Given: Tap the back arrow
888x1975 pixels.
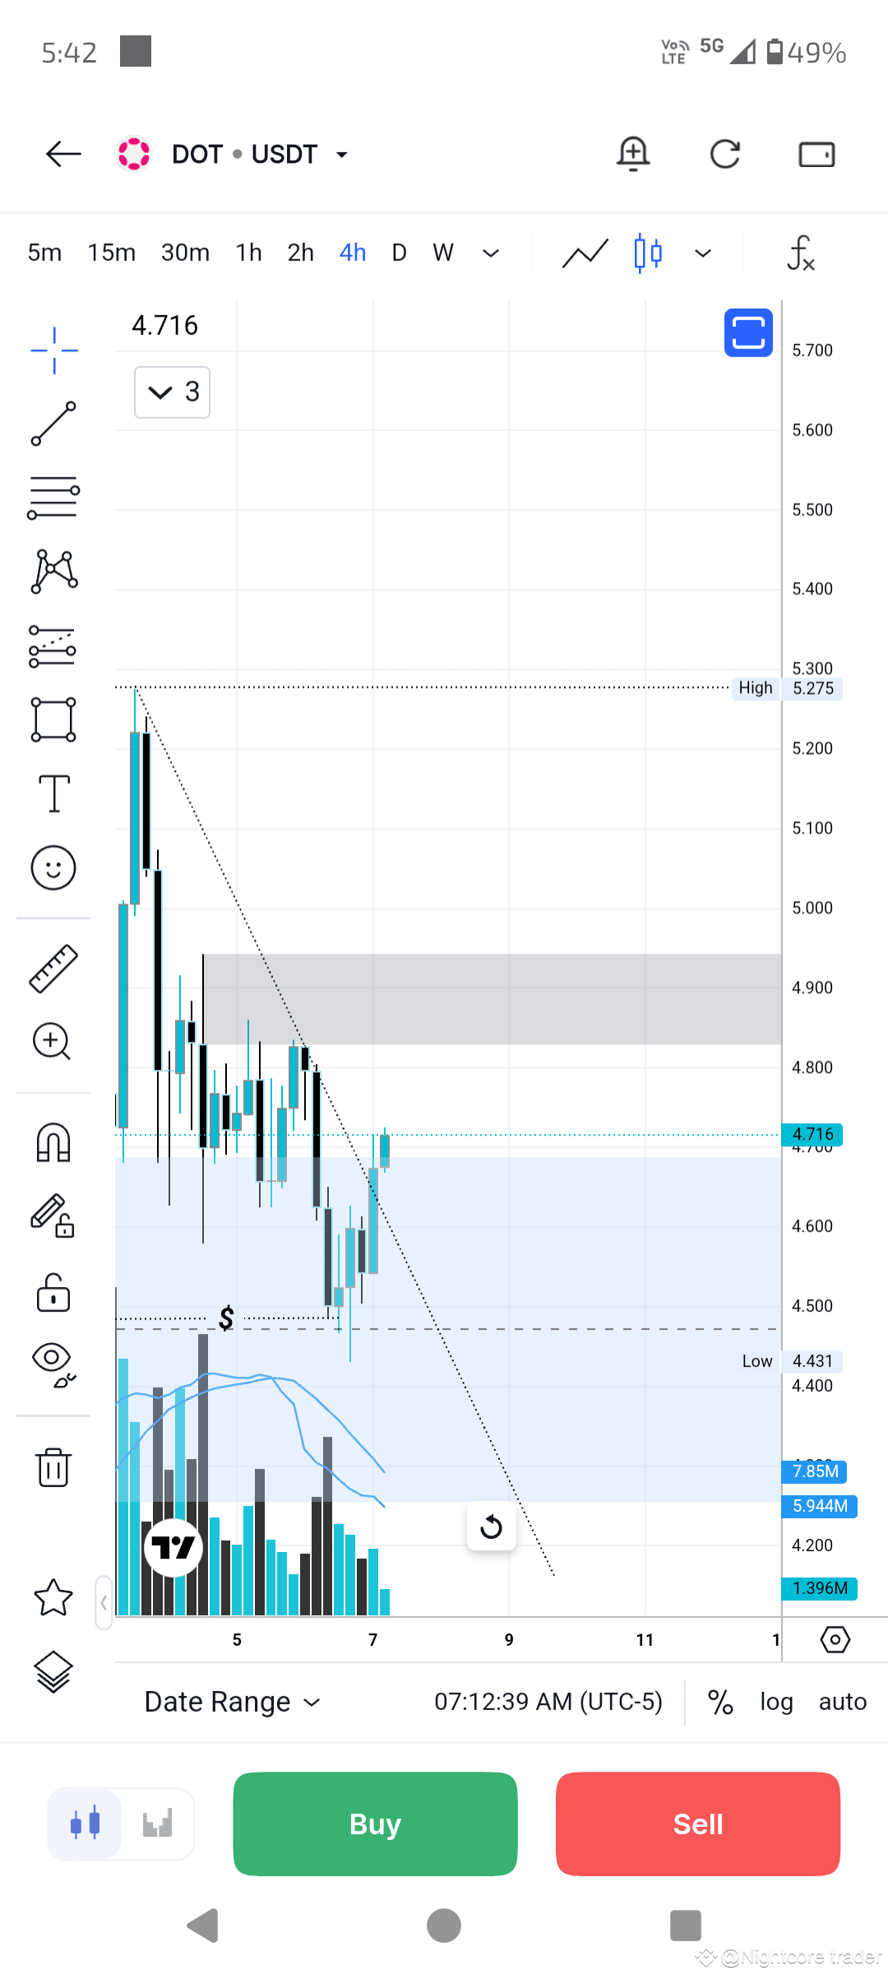Looking at the screenshot, I should point(63,154).
